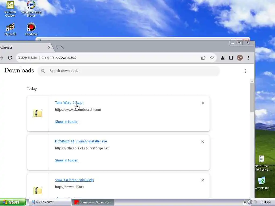This screenshot has width=275, height=206.
Task: Launch Bandicam desktop shortcut
Action: [x=31, y=30]
